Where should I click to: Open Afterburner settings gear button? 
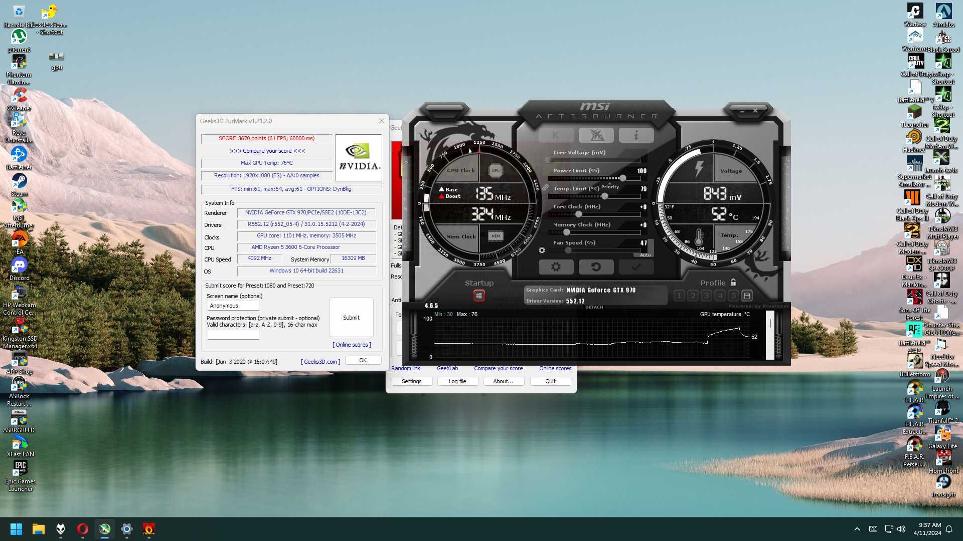click(556, 267)
